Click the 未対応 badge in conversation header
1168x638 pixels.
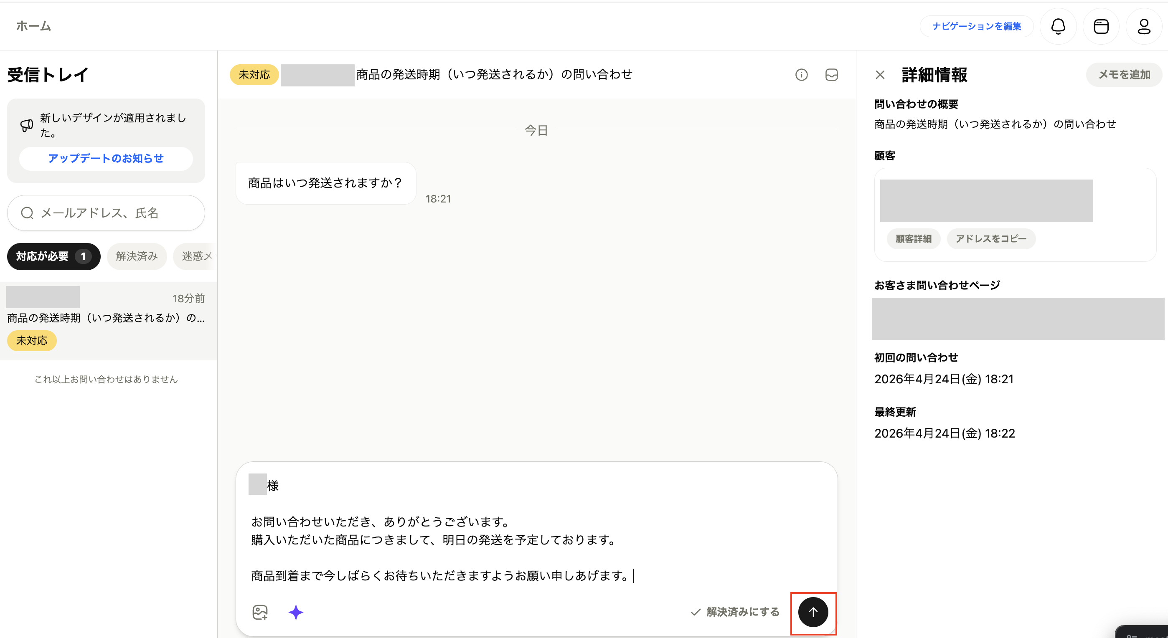point(254,75)
